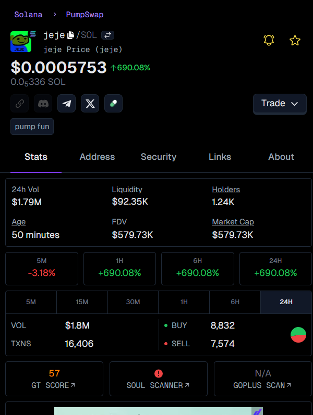
Task: Open the pump.fun pill icon link
Action: pyautogui.click(x=114, y=103)
